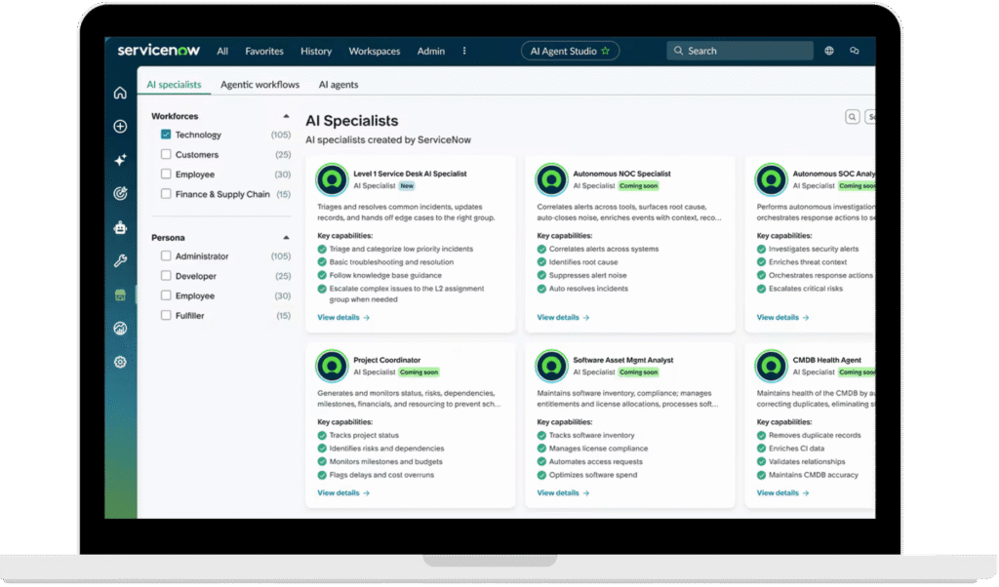Switch to the Agentic workflows tab
This screenshot has width=999, height=587.
(x=260, y=85)
